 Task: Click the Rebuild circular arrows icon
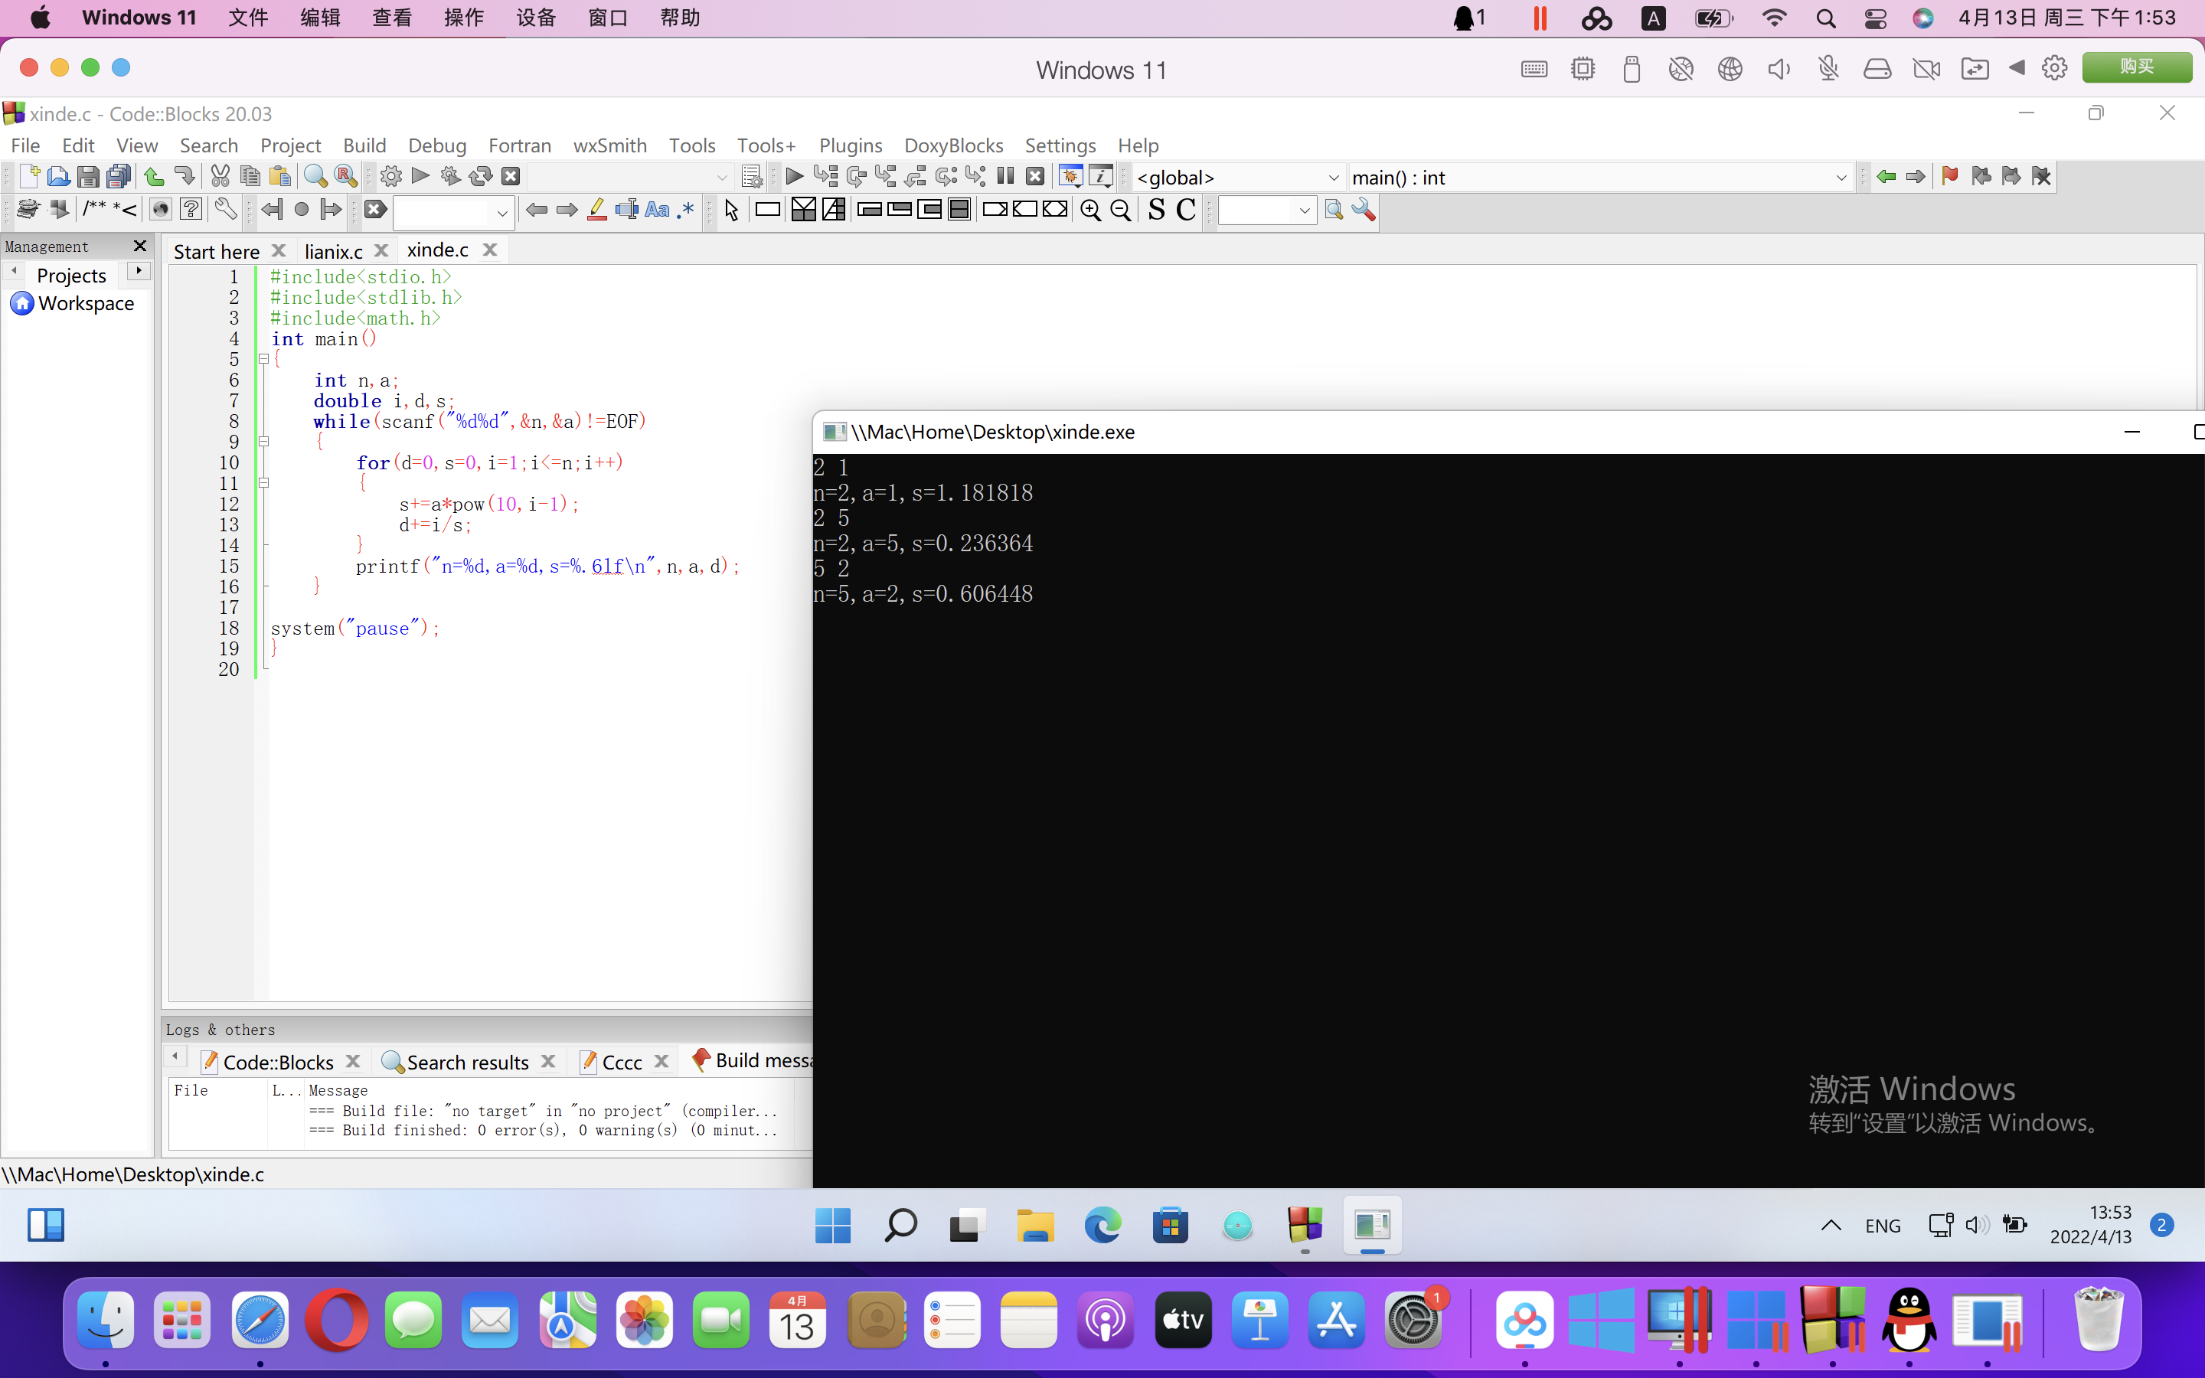point(480,177)
